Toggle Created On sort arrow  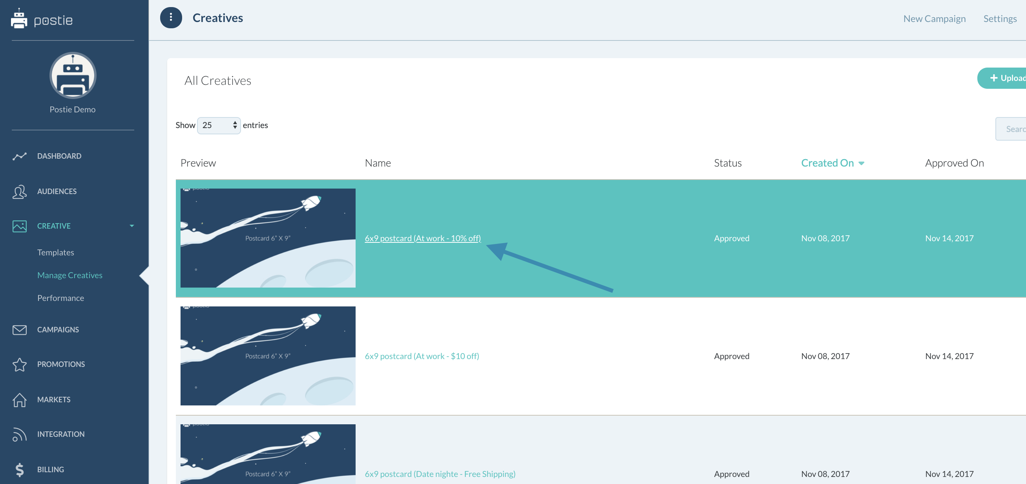pos(861,163)
